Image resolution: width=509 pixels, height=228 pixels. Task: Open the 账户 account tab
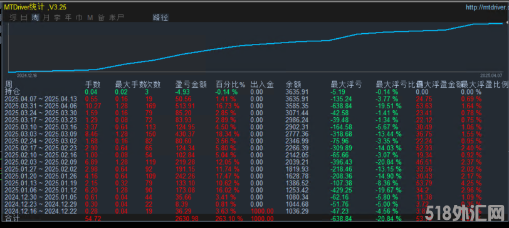[117, 18]
